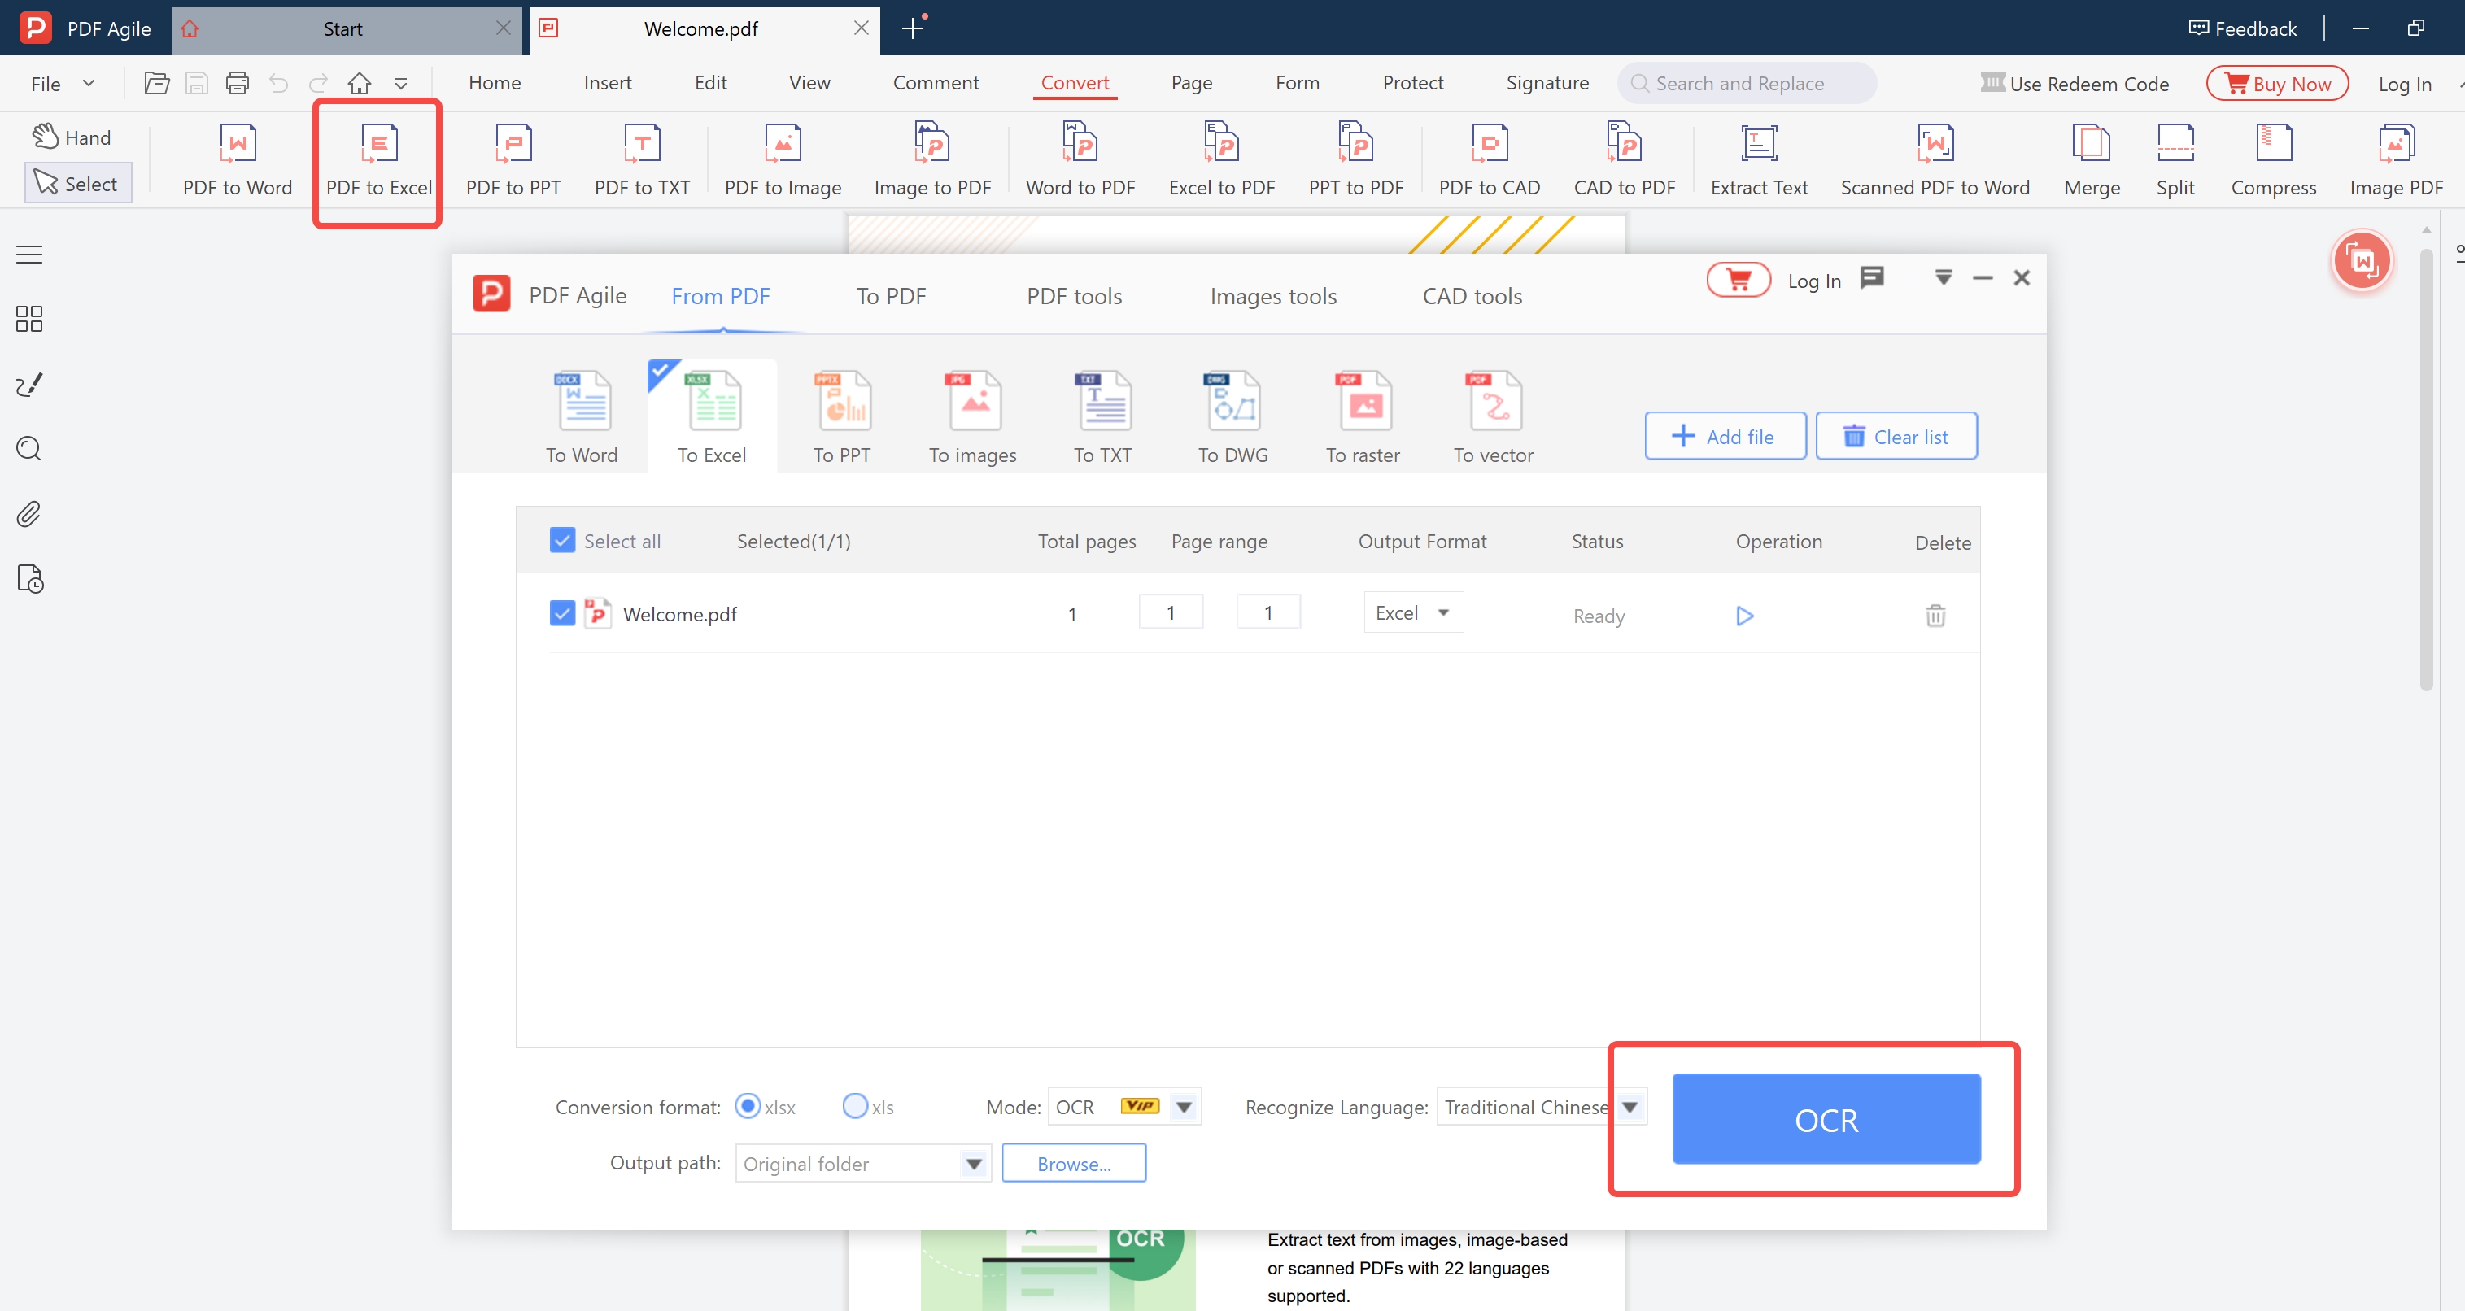Switch to the Images tools tab
Viewport: 2465px width, 1311px height.
[x=1272, y=296]
